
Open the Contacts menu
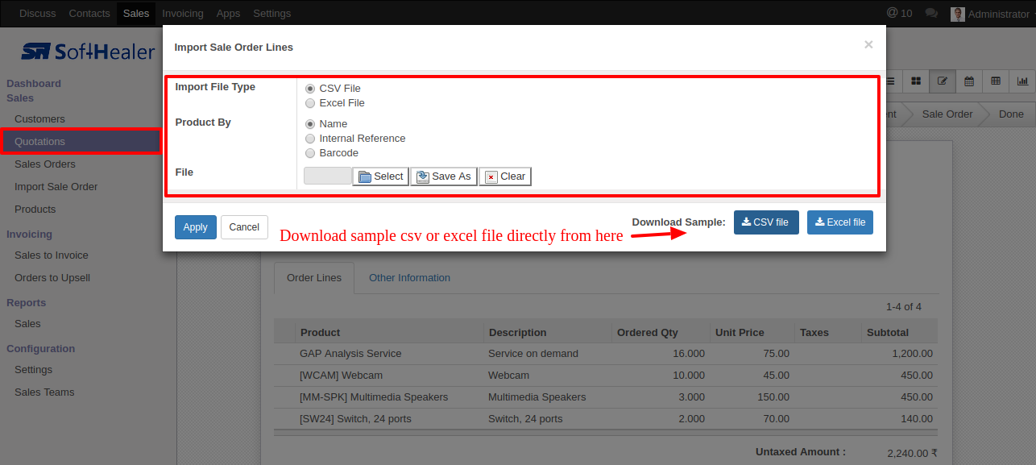(x=89, y=13)
